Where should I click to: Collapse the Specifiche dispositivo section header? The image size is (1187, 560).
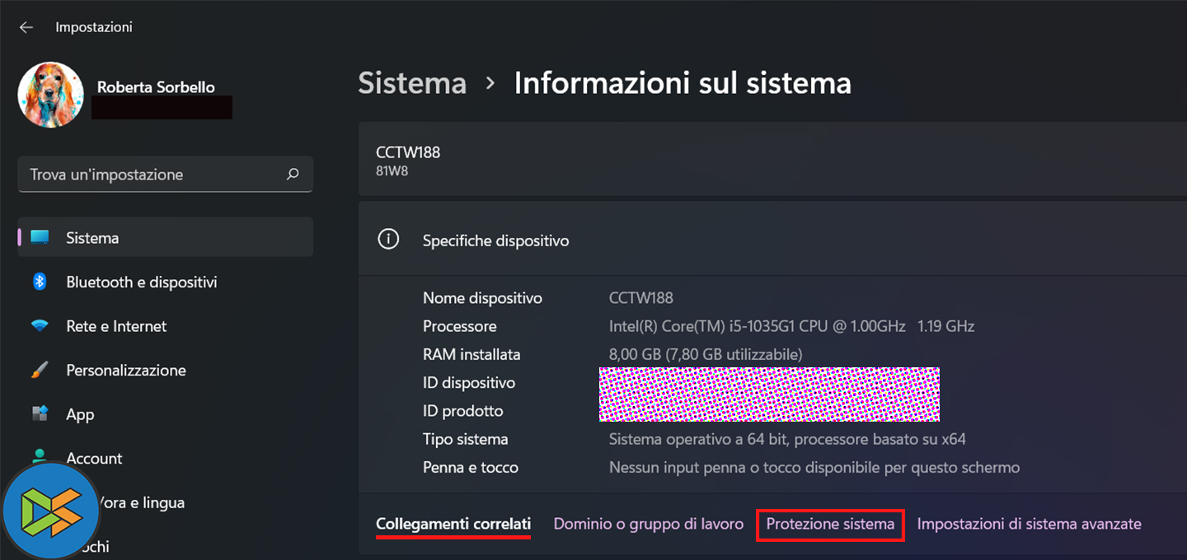pos(742,240)
